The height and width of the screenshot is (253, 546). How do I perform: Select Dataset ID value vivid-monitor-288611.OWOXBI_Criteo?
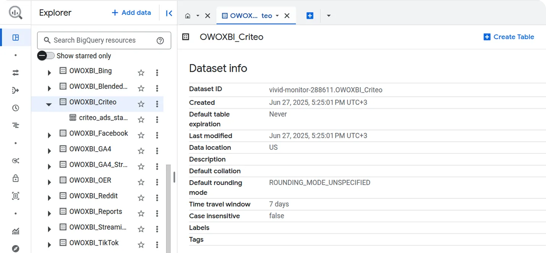click(x=326, y=90)
